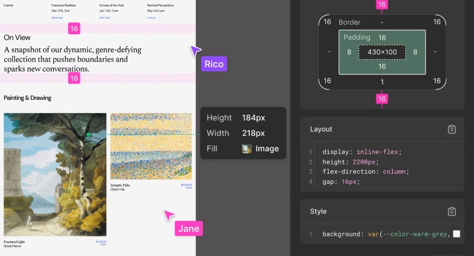
Task: Click the 'Events' label
Action: point(8,5)
